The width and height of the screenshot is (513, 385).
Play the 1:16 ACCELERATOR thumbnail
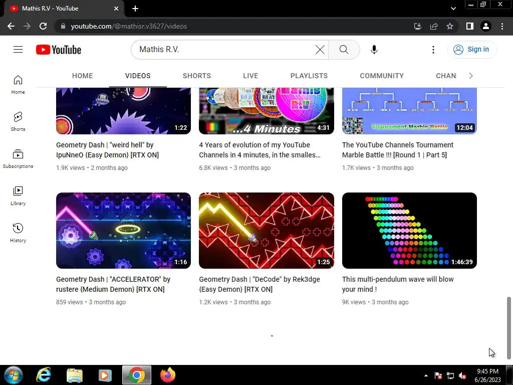[x=123, y=231]
